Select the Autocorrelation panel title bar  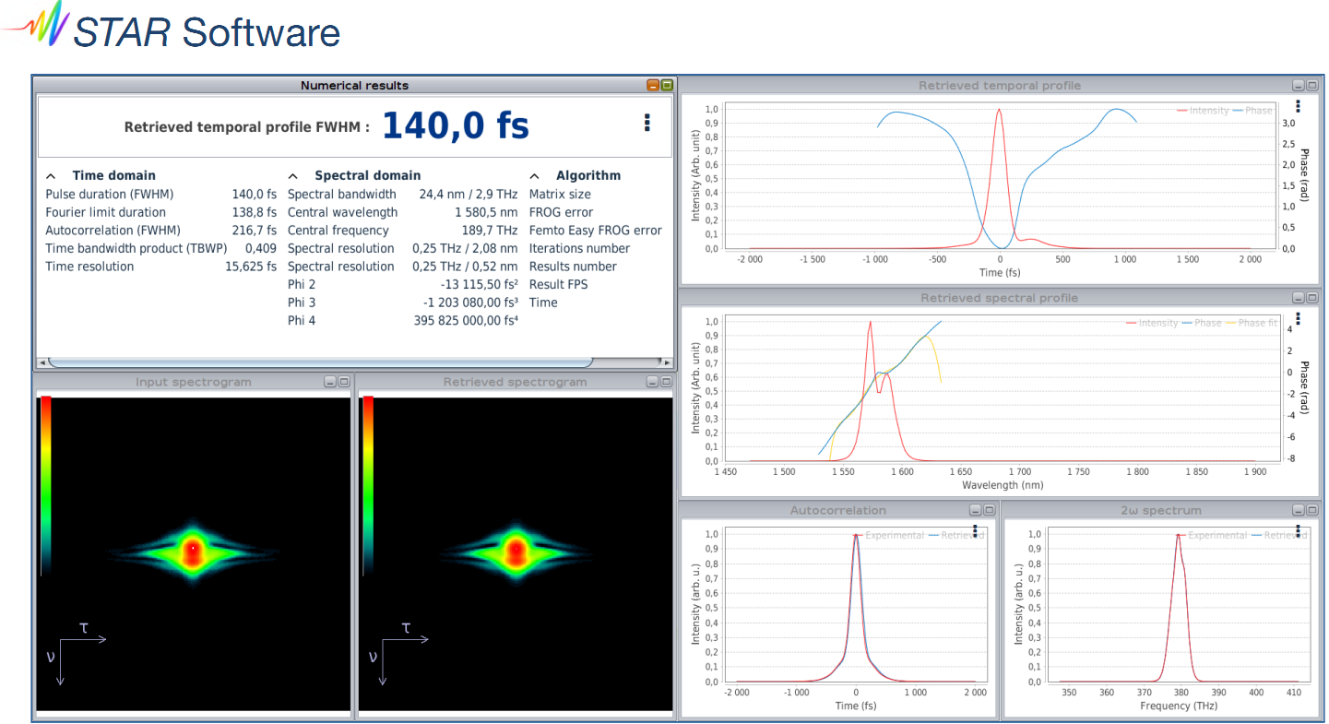[838, 510]
